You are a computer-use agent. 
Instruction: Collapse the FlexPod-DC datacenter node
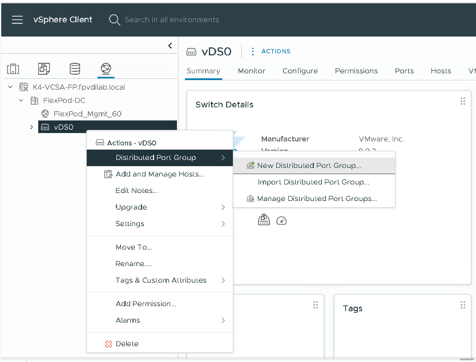click(x=21, y=100)
